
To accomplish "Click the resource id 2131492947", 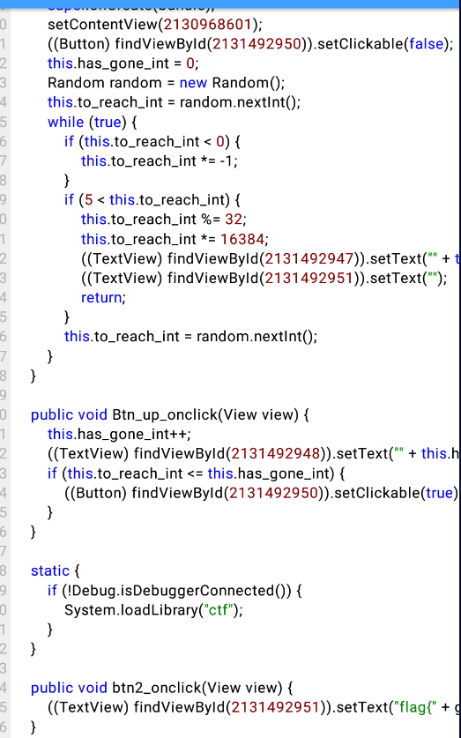I will click(x=309, y=258).
